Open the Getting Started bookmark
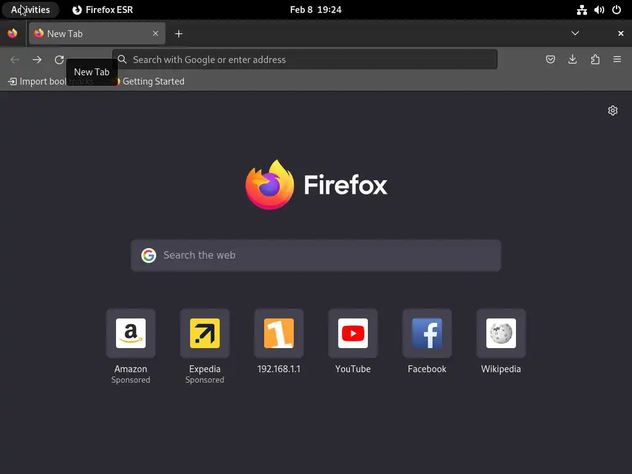 (149, 81)
